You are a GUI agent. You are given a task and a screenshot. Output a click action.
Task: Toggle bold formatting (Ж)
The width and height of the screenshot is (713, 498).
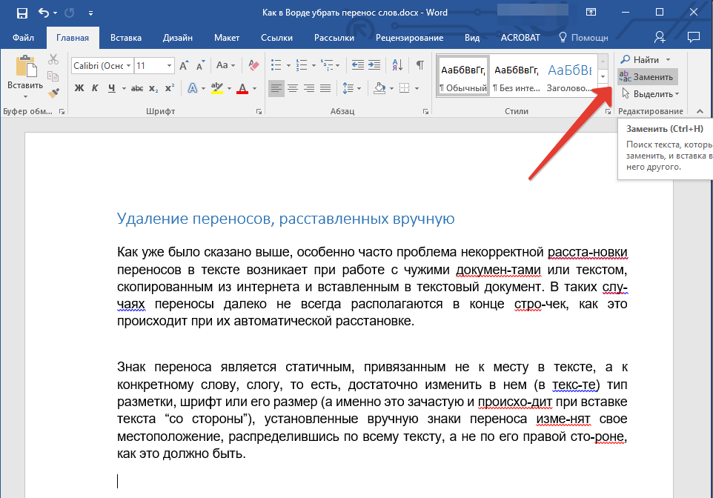79,88
